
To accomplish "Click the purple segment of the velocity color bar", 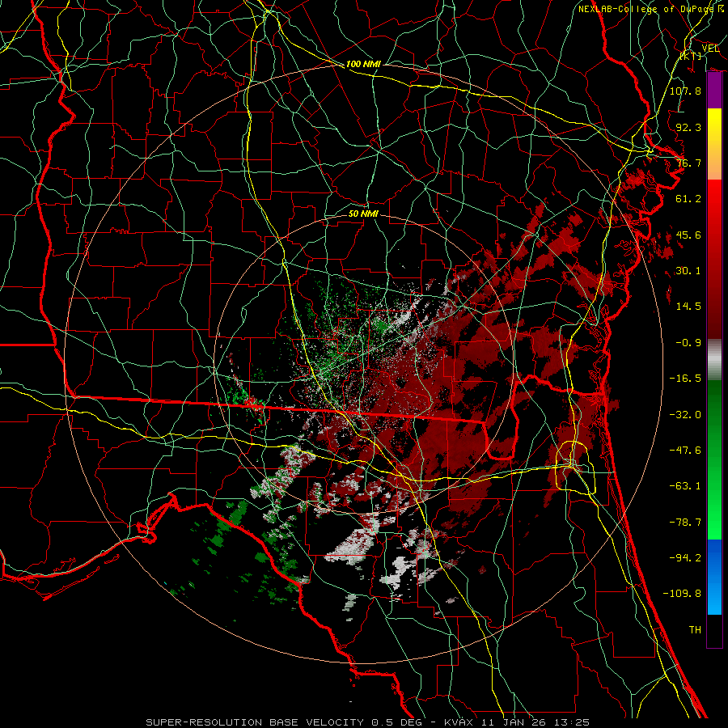I will (x=714, y=91).
